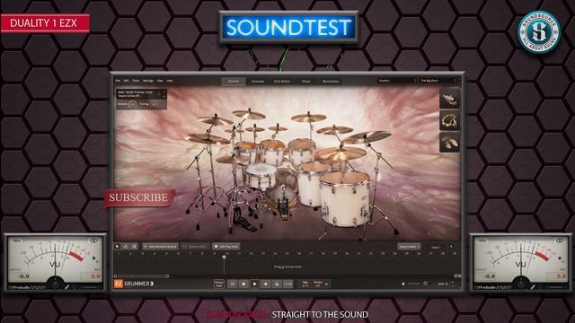The width and height of the screenshot is (575, 323).
Task: Open the Track menu
Action: [x=136, y=81]
